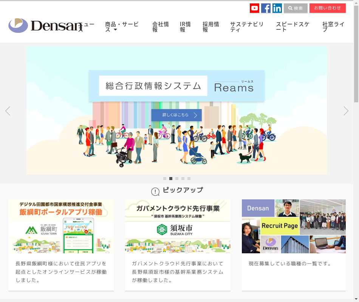Viewport: 359px width, 302px height.
Task: Advance to the next carousel slide
Action: (x=346, y=111)
